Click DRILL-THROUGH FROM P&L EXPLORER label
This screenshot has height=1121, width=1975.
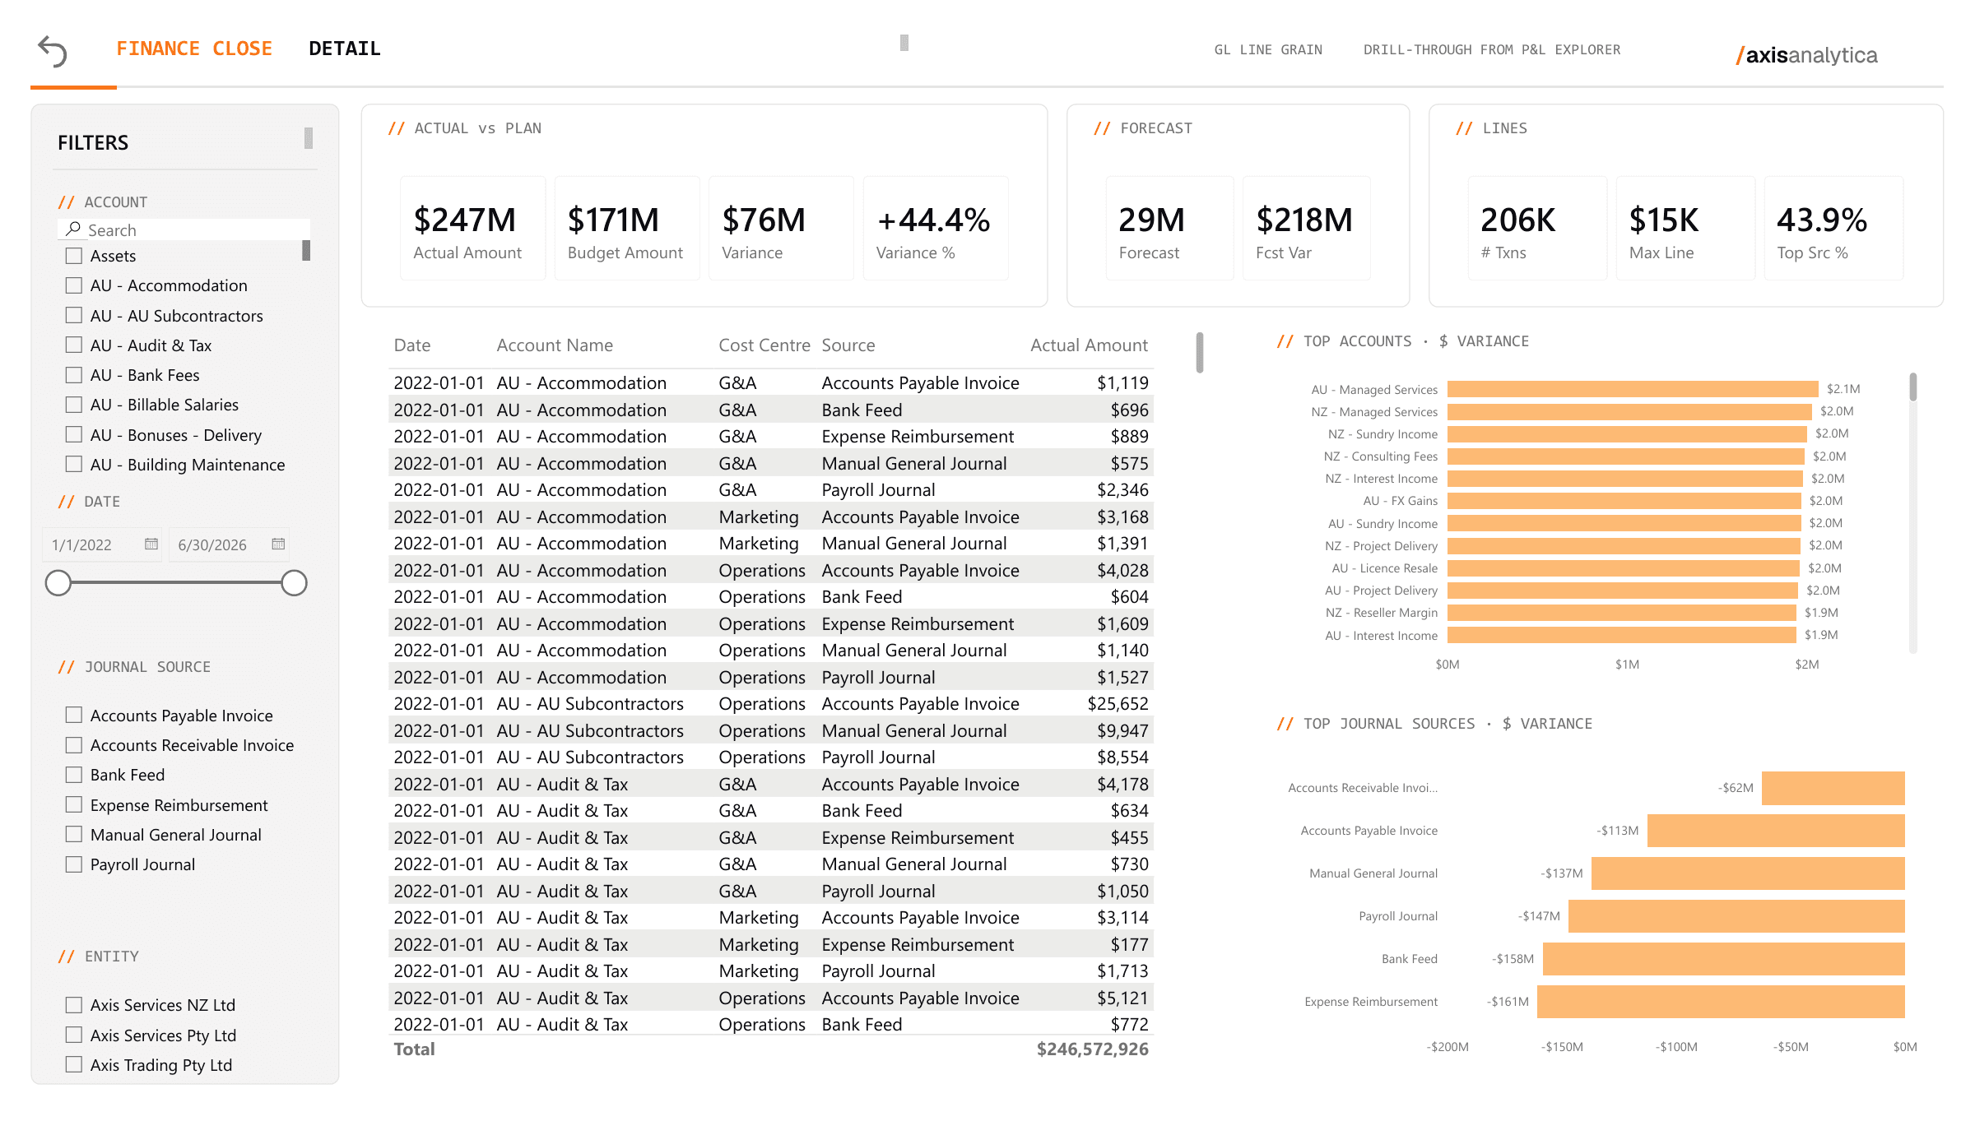[1492, 50]
